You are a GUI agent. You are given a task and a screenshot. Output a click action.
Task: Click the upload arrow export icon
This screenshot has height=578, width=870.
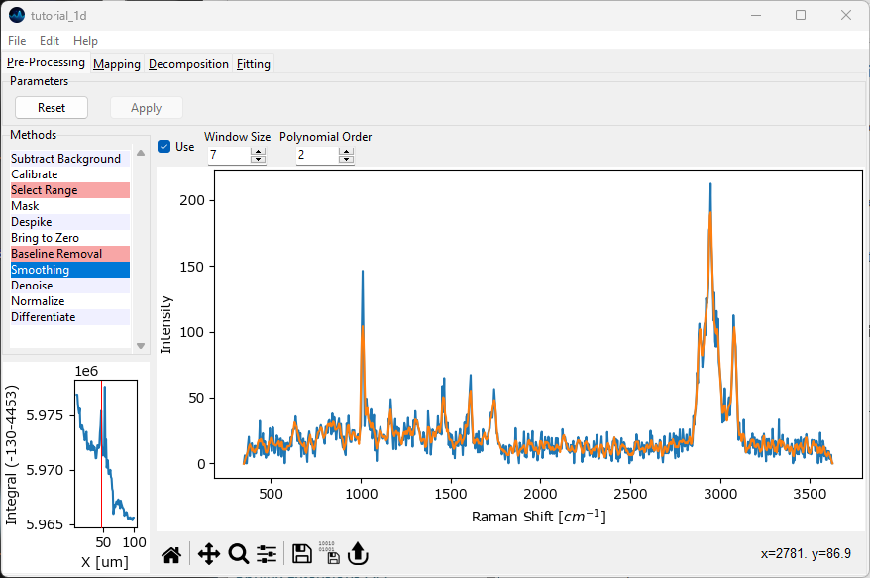pos(357,554)
